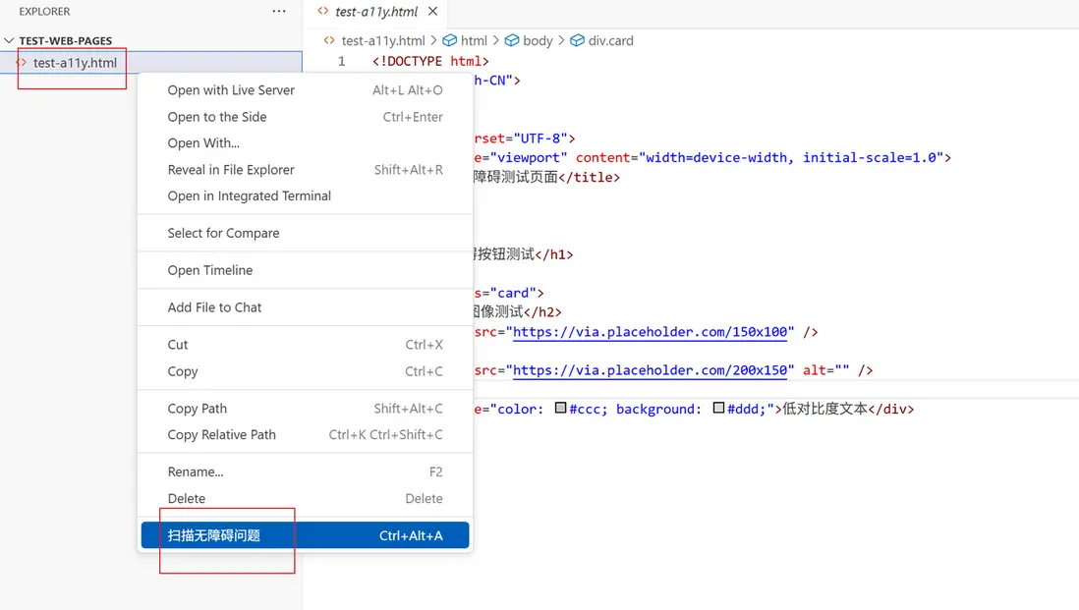Collapse the TEST-WEB-PAGES folder
This screenshot has height=610, width=1079.
coord(10,41)
